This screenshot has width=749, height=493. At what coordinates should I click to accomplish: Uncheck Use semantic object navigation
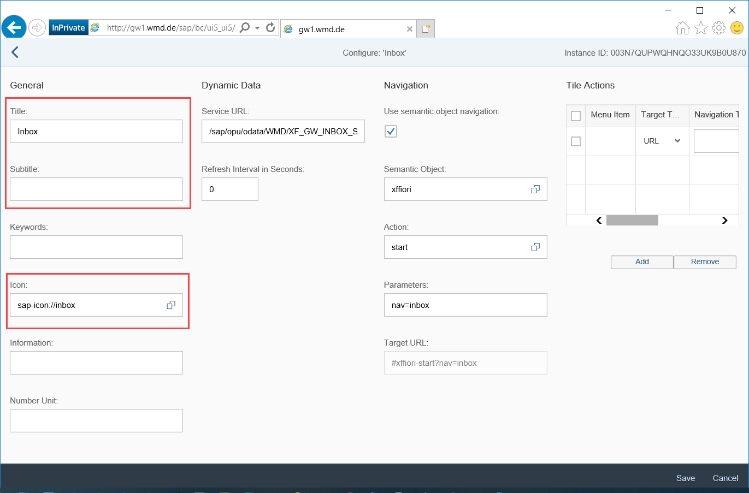tap(391, 131)
